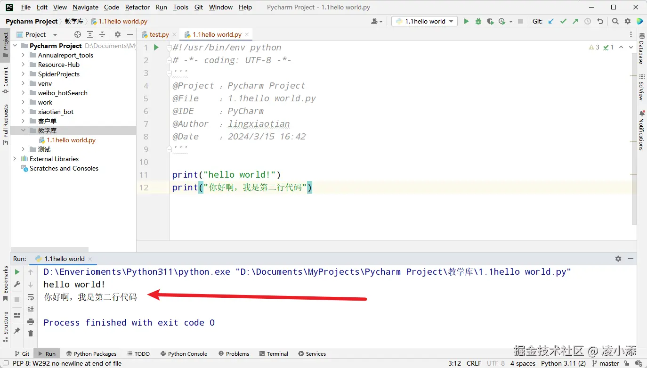Open run configuration dropdown 1.1hello world
This screenshot has width=647, height=368.
[424, 21]
